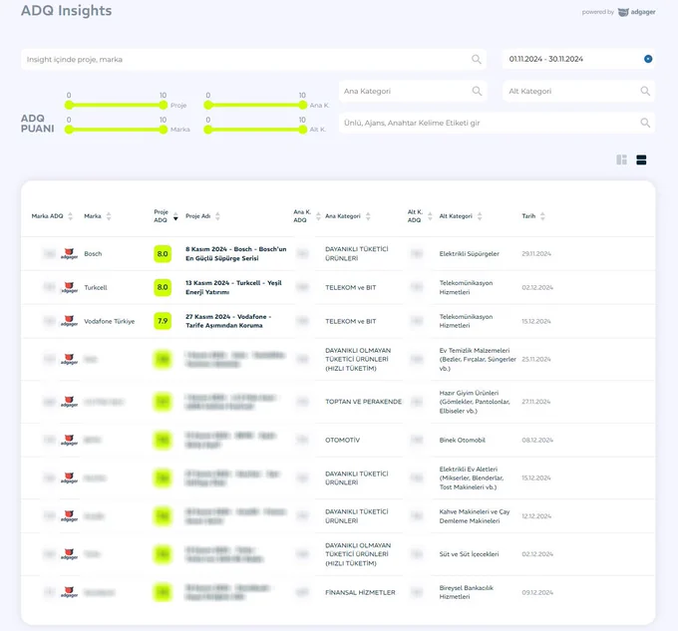Click the TOPTAN VE PERAKENDE category cell

[363, 402]
